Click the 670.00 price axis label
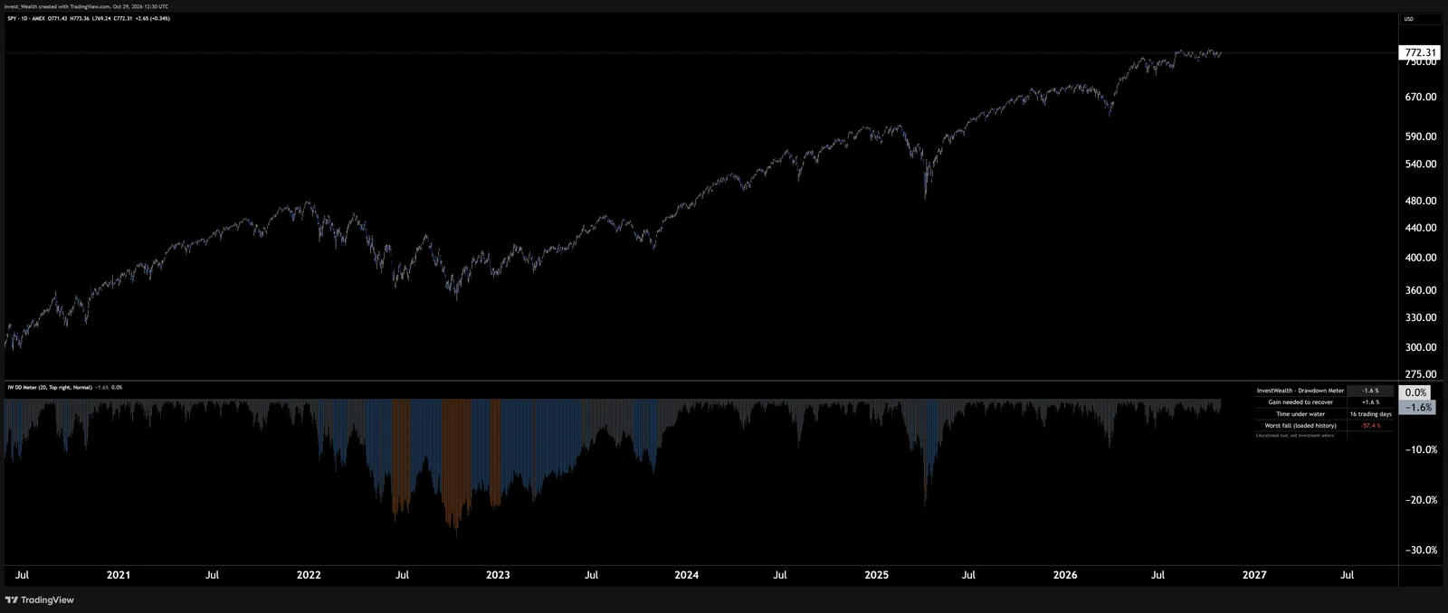The width and height of the screenshot is (1448, 613). click(x=1421, y=97)
